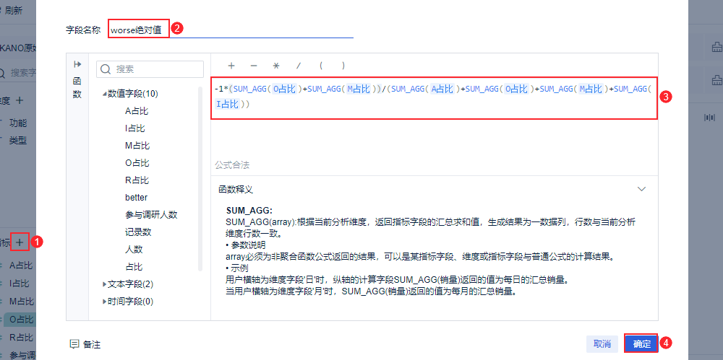This screenshot has height=360, width=723.
Task: Click the I占比 token in formula
Action: [227, 104]
